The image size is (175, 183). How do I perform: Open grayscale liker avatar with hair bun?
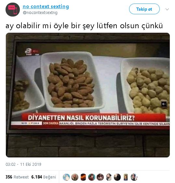[x=109, y=177]
